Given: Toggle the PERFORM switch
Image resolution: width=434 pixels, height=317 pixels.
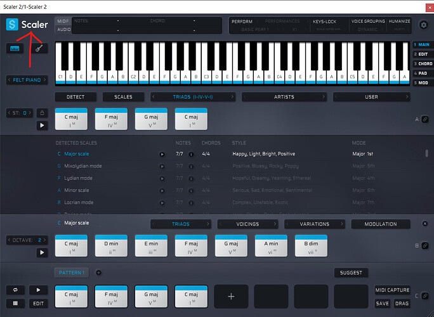Looking at the screenshot, I should pos(242,22).
